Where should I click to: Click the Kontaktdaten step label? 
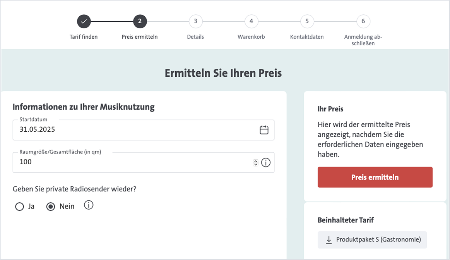(307, 36)
